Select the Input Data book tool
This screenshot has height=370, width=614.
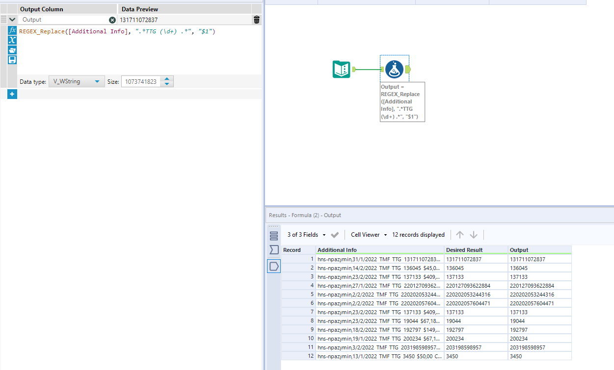341,70
